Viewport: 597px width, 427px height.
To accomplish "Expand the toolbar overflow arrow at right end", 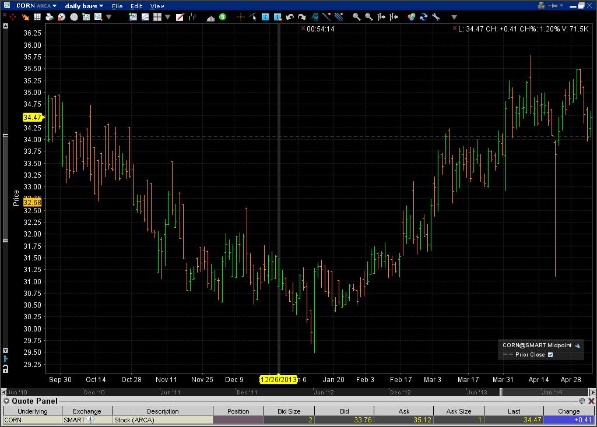I will [454, 17].
